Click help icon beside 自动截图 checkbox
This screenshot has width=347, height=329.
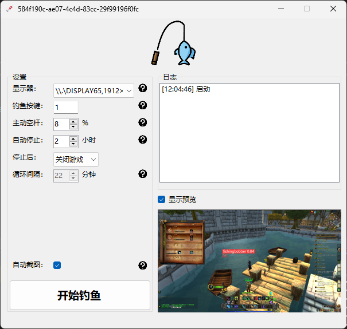point(142,265)
